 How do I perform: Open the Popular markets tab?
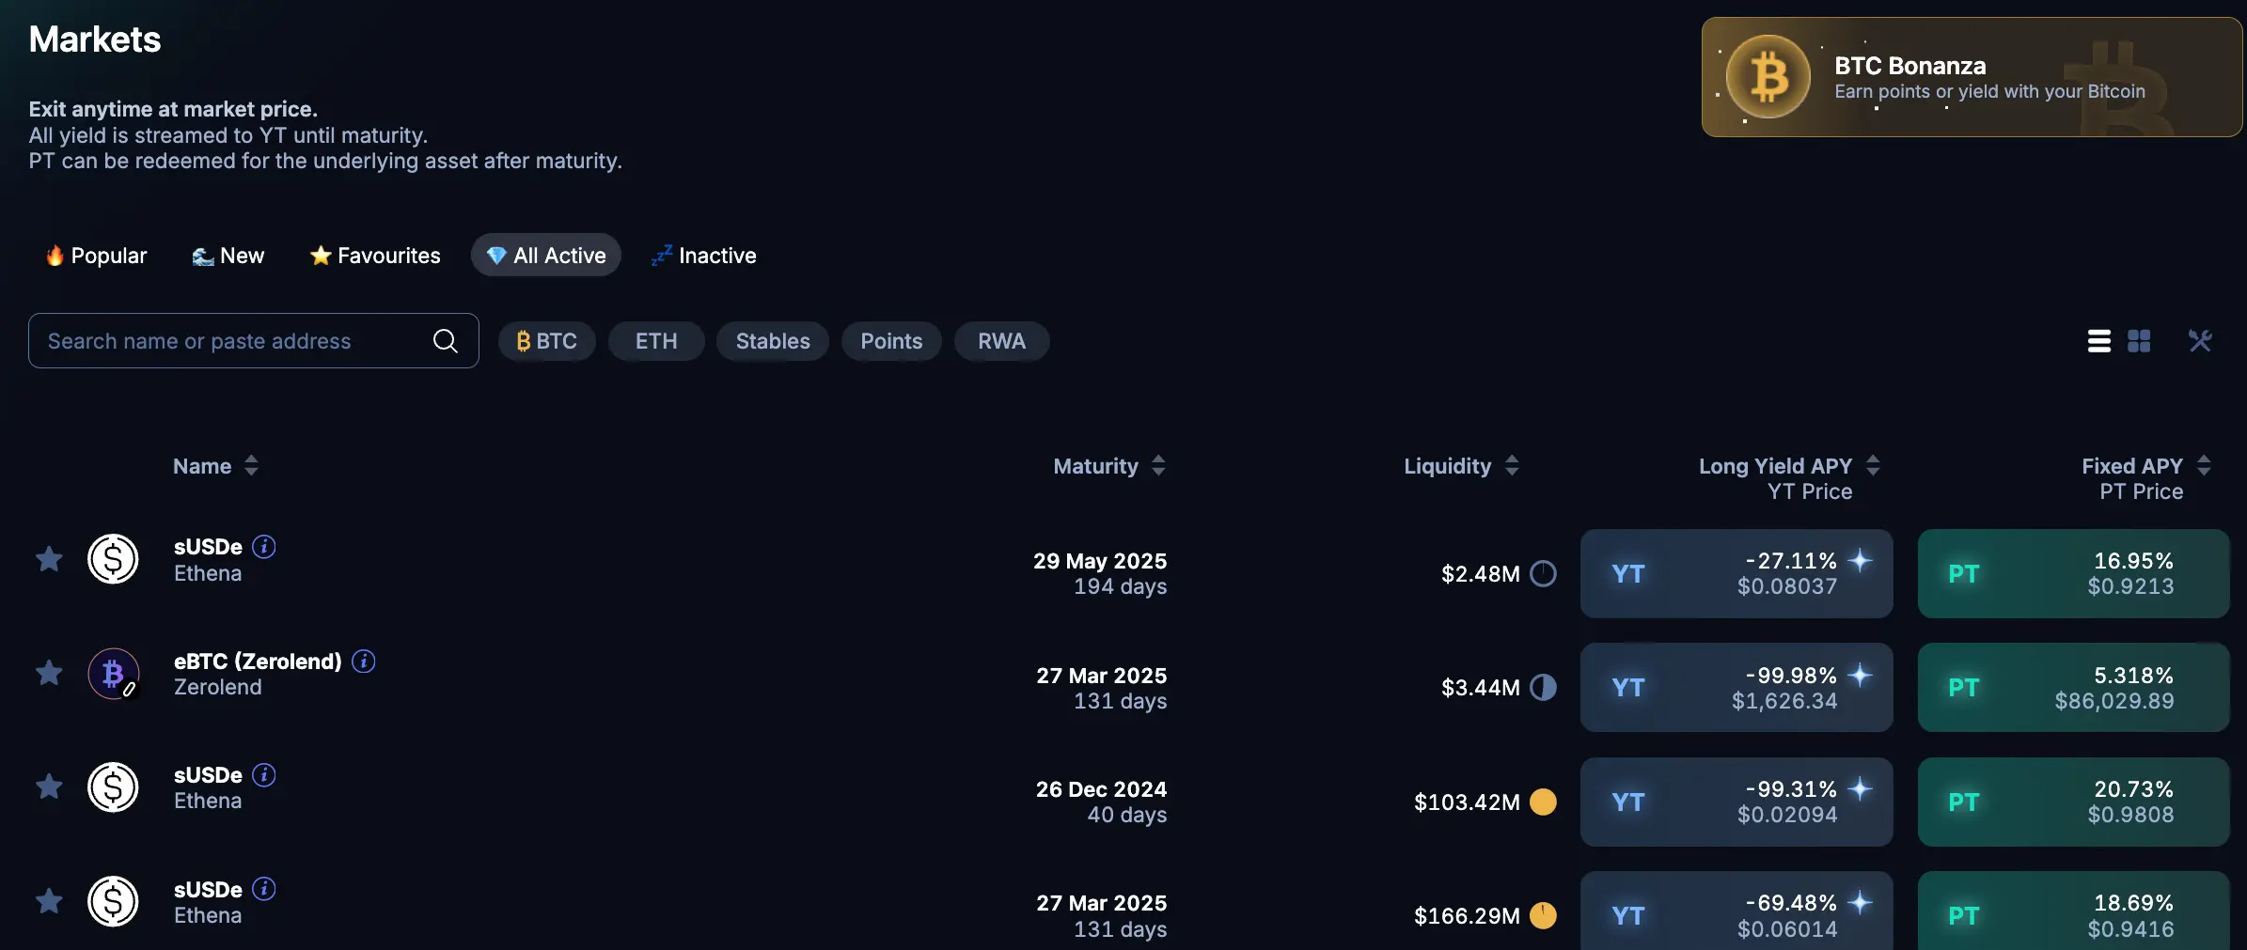click(97, 256)
